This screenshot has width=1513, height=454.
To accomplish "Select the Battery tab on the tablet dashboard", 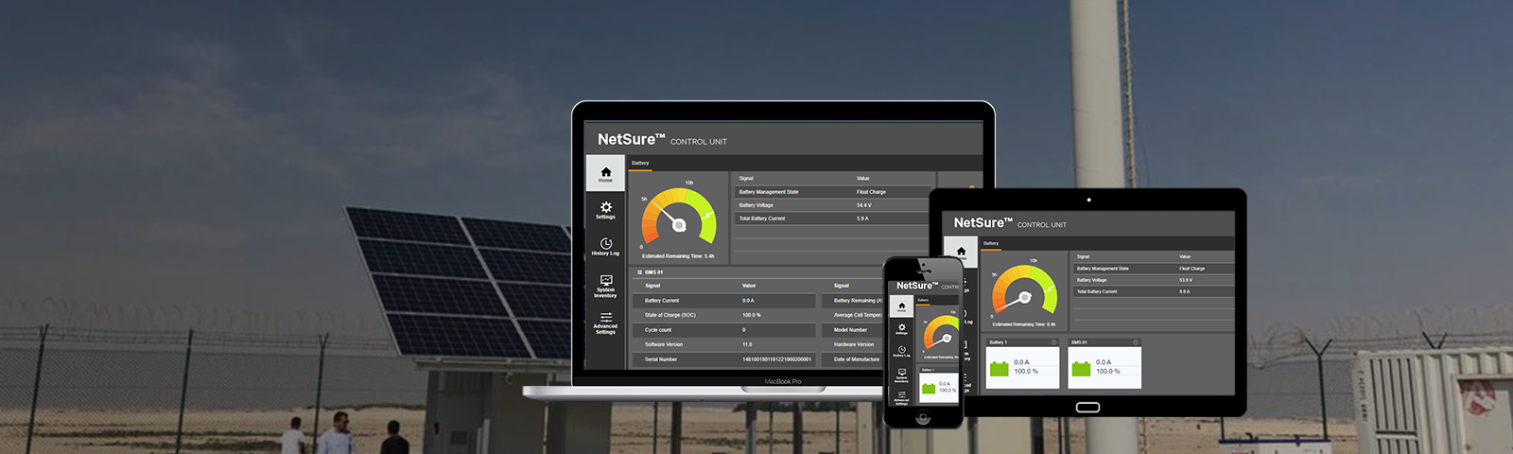I will click(991, 244).
